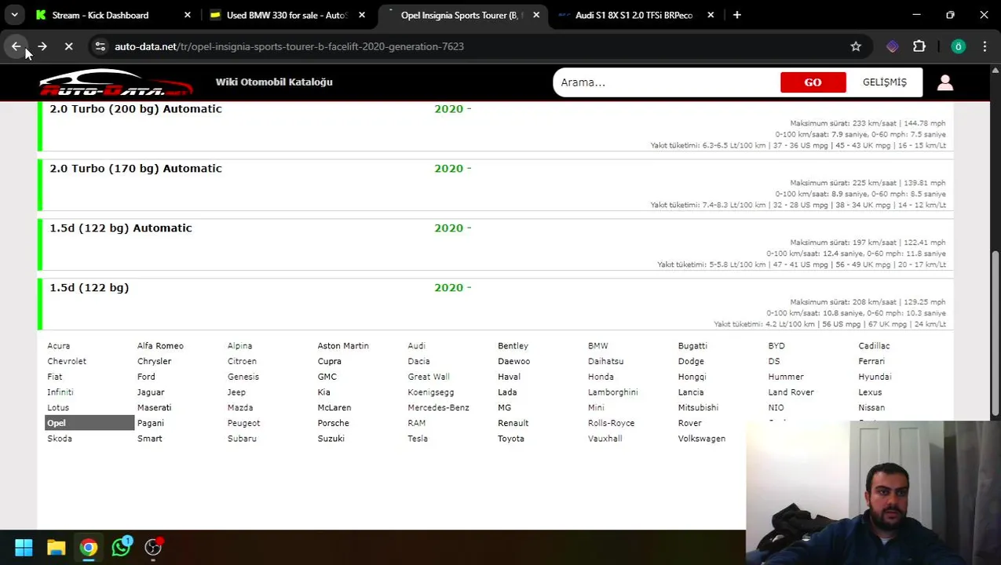Go back using browser back arrow
This screenshot has width=1001, height=565.
tap(16, 46)
